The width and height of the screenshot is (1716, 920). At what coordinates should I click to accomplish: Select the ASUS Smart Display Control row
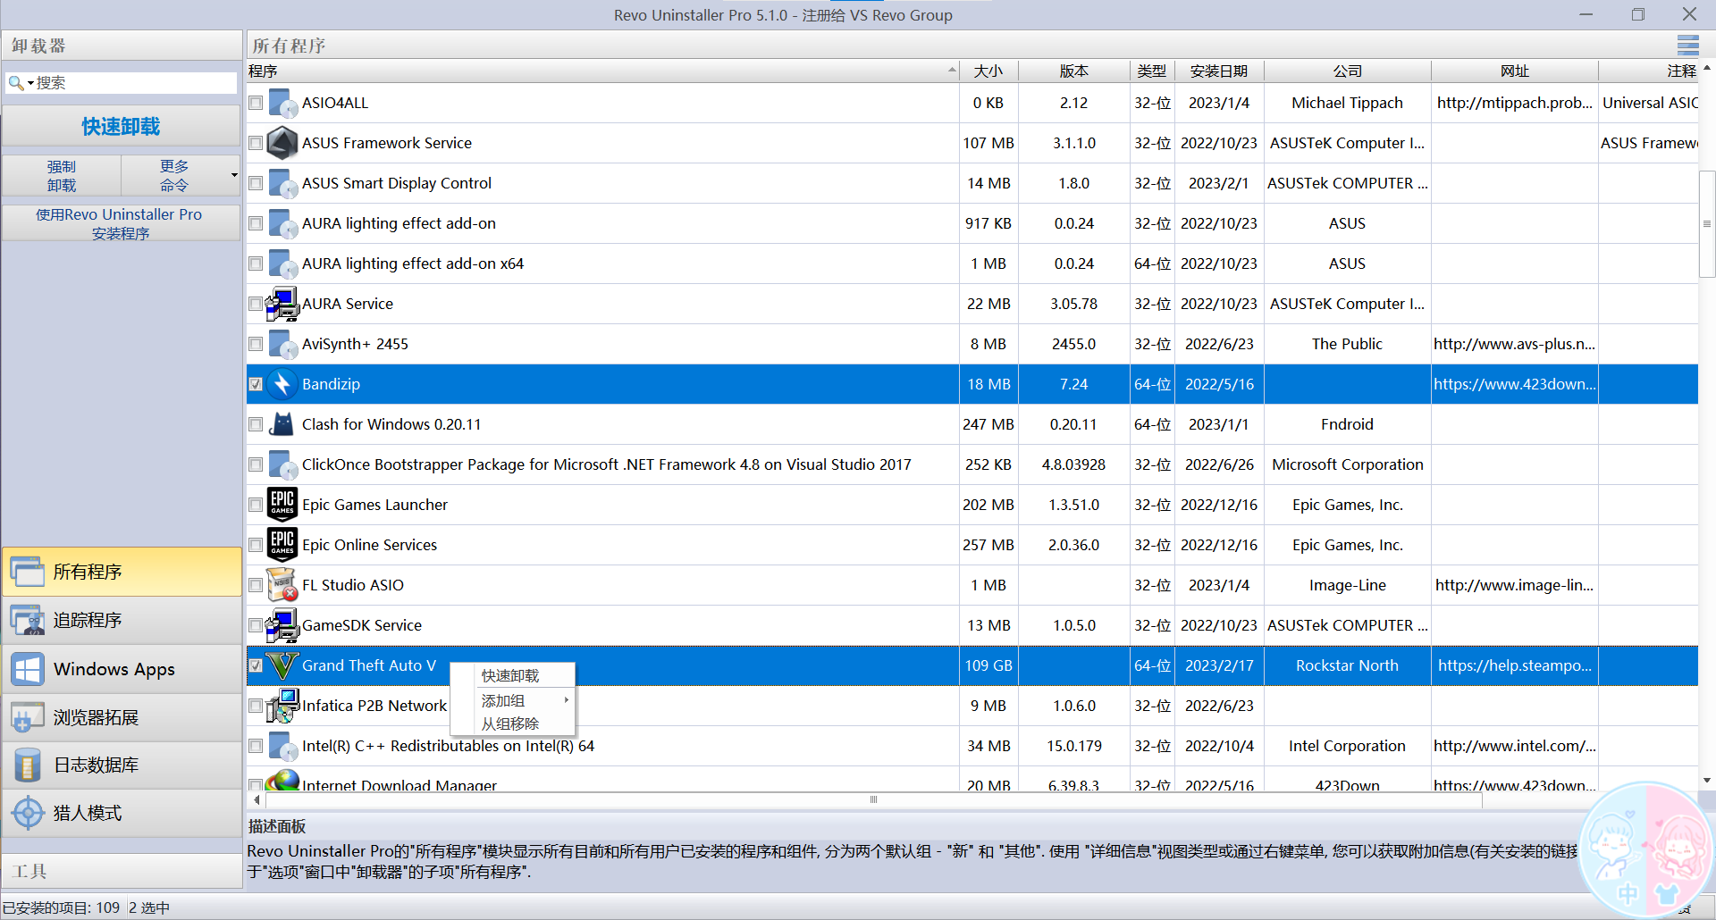(972, 183)
